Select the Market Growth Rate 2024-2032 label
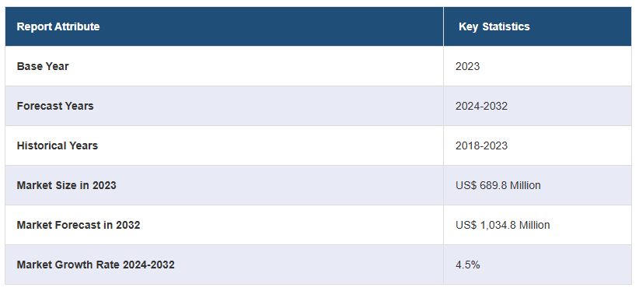 coord(96,265)
